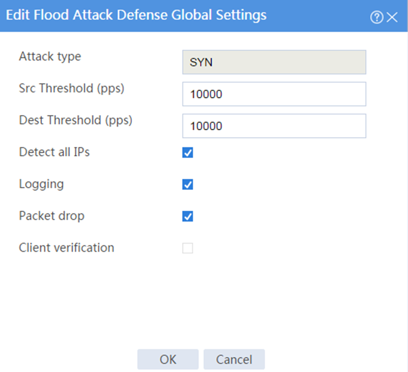Close the dialog with the X icon
Viewport: 408px width, 372px height.
(392, 17)
